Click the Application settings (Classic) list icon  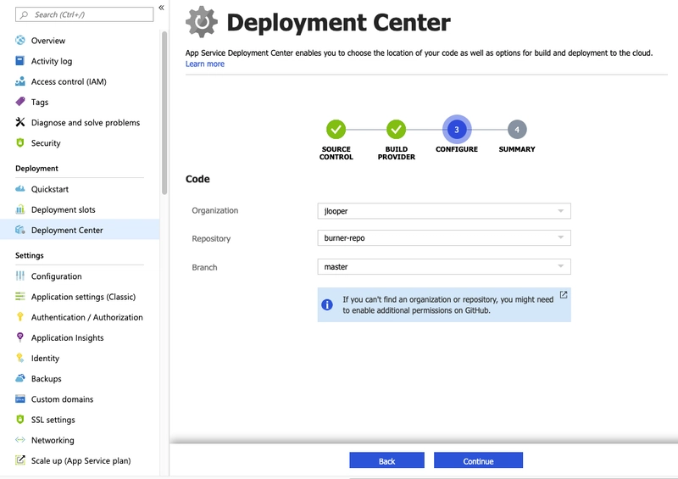coord(19,297)
